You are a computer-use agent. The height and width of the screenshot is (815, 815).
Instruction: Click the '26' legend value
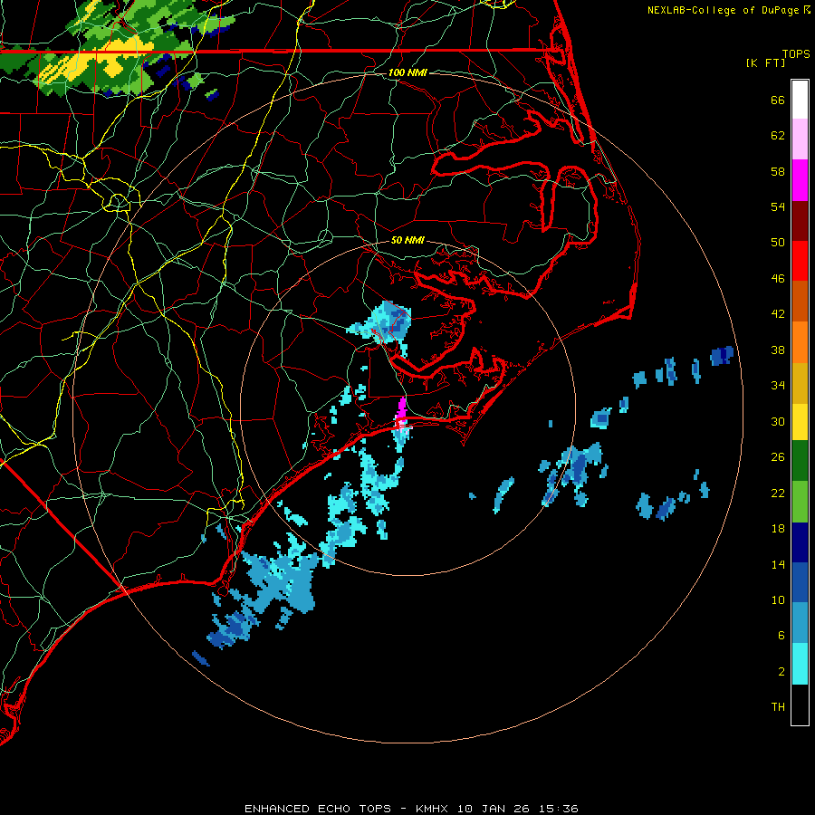tap(778, 457)
